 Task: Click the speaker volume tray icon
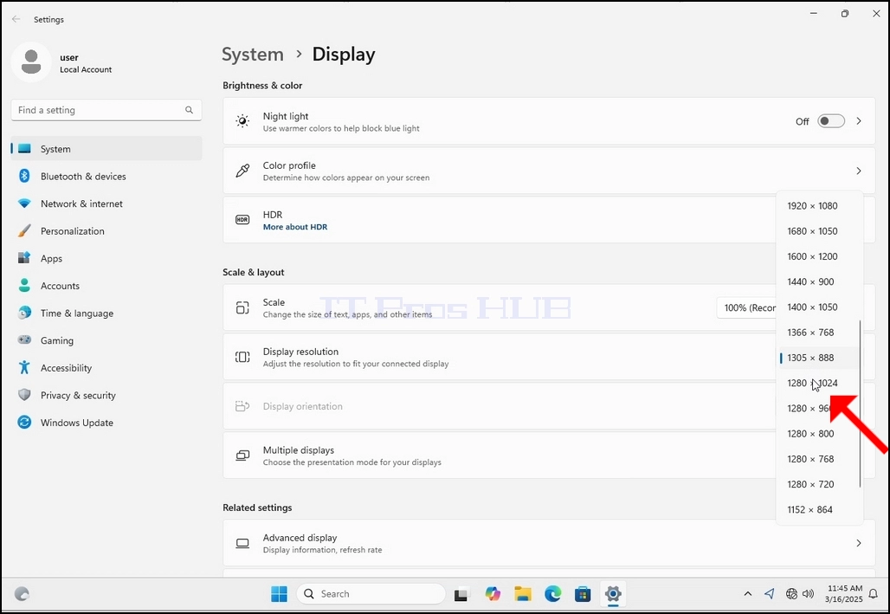(x=809, y=593)
